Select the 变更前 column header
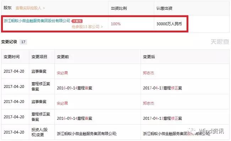The image size is (231, 141). click(x=63, y=57)
